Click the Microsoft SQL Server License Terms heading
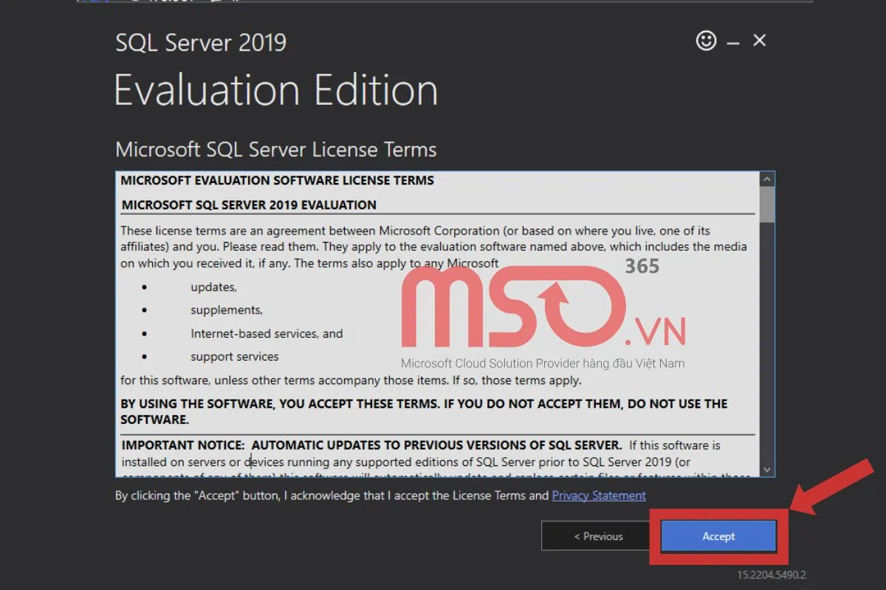This screenshot has height=590, width=886. point(275,149)
